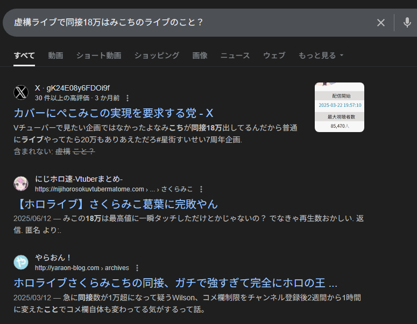Click the yaraon-blog.com archives URL
Screen dimensions: 417x324
[x=82, y=268]
